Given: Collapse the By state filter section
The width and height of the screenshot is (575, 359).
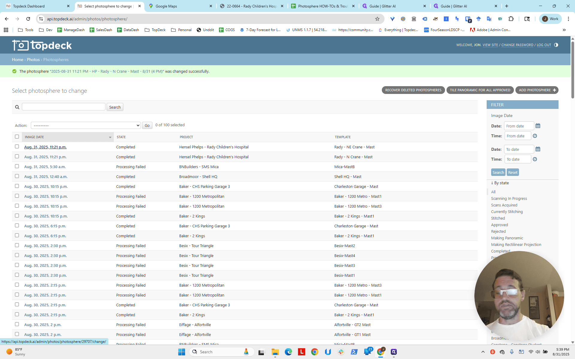Looking at the screenshot, I should click(x=500, y=183).
